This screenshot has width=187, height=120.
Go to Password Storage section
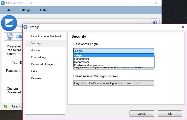point(42,64)
